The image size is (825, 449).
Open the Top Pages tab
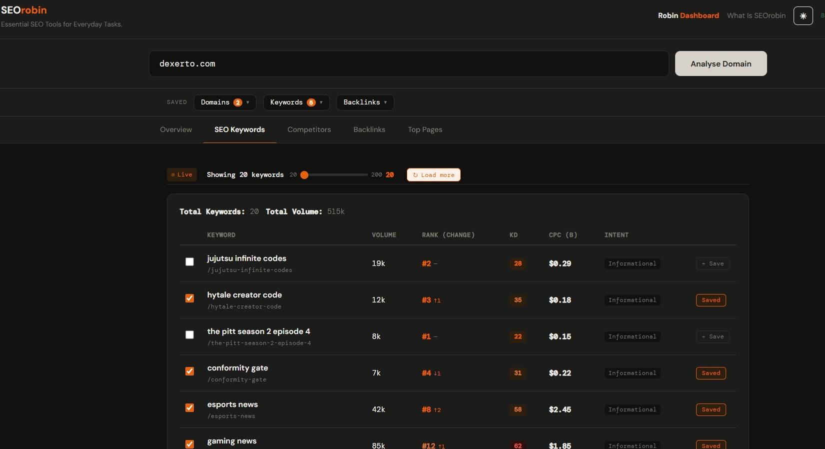click(425, 129)
